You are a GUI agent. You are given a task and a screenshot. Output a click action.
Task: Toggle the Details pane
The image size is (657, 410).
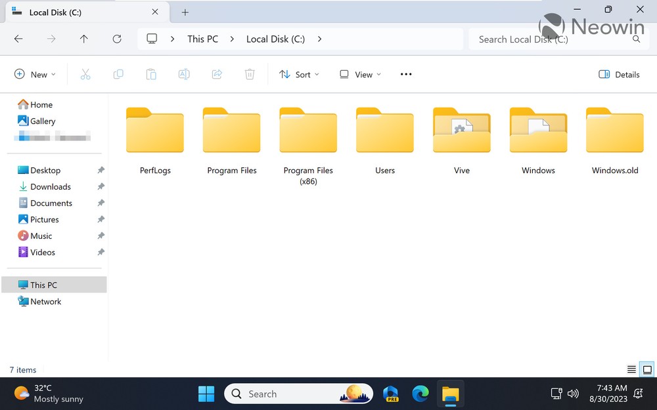619,75
